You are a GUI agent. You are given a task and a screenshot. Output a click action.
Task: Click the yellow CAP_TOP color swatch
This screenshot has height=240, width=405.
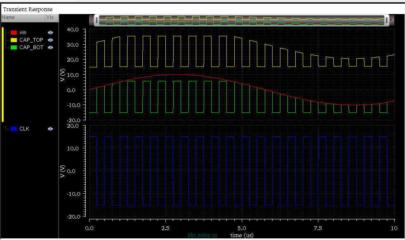pos(14,40)
